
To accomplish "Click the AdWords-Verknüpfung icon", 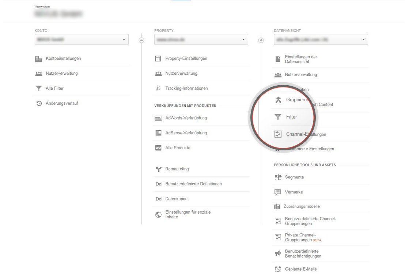I will point(158,118).
